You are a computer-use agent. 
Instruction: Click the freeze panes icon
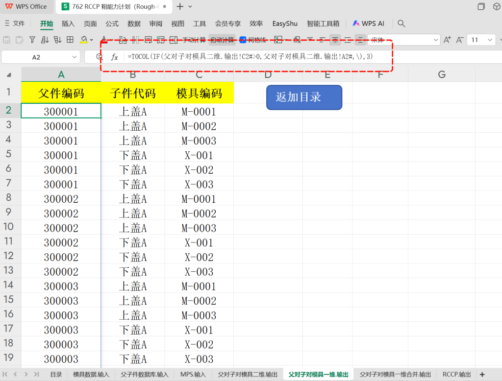tap(278, 40)
